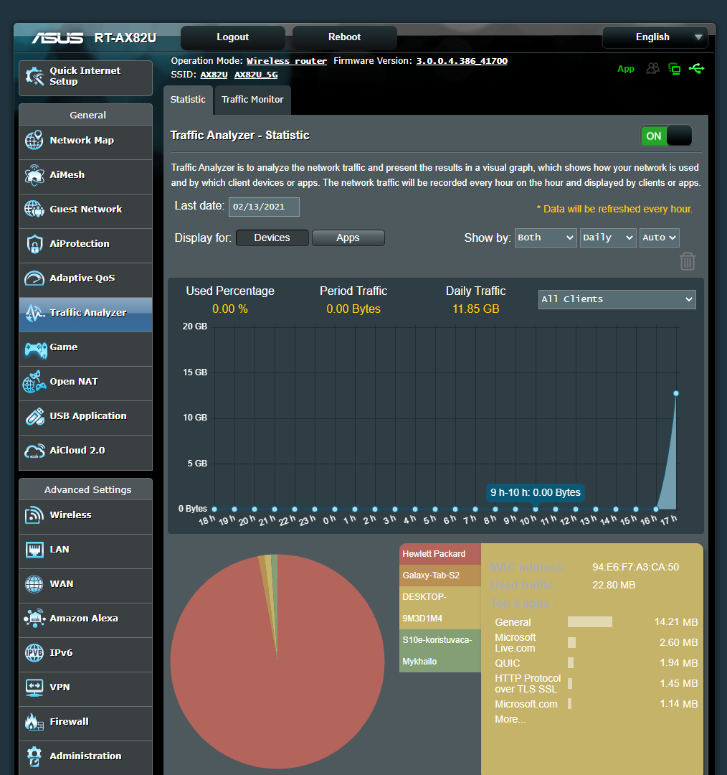The height and width of the screenshot is (775, 727).
Task: Open the Auto unit dropdown
Action: pos(659,238)
